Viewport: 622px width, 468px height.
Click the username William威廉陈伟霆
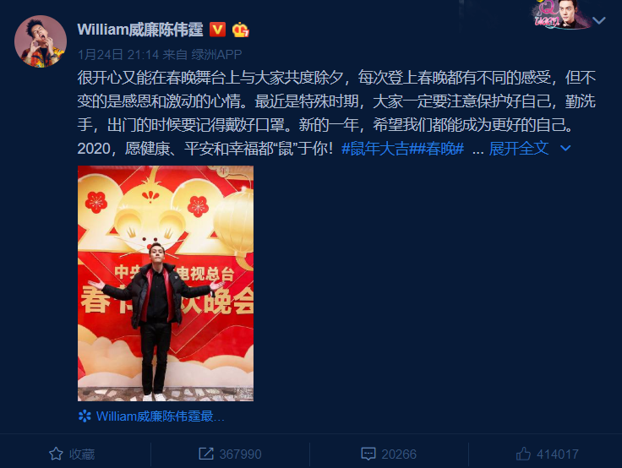tap(140, 30)
